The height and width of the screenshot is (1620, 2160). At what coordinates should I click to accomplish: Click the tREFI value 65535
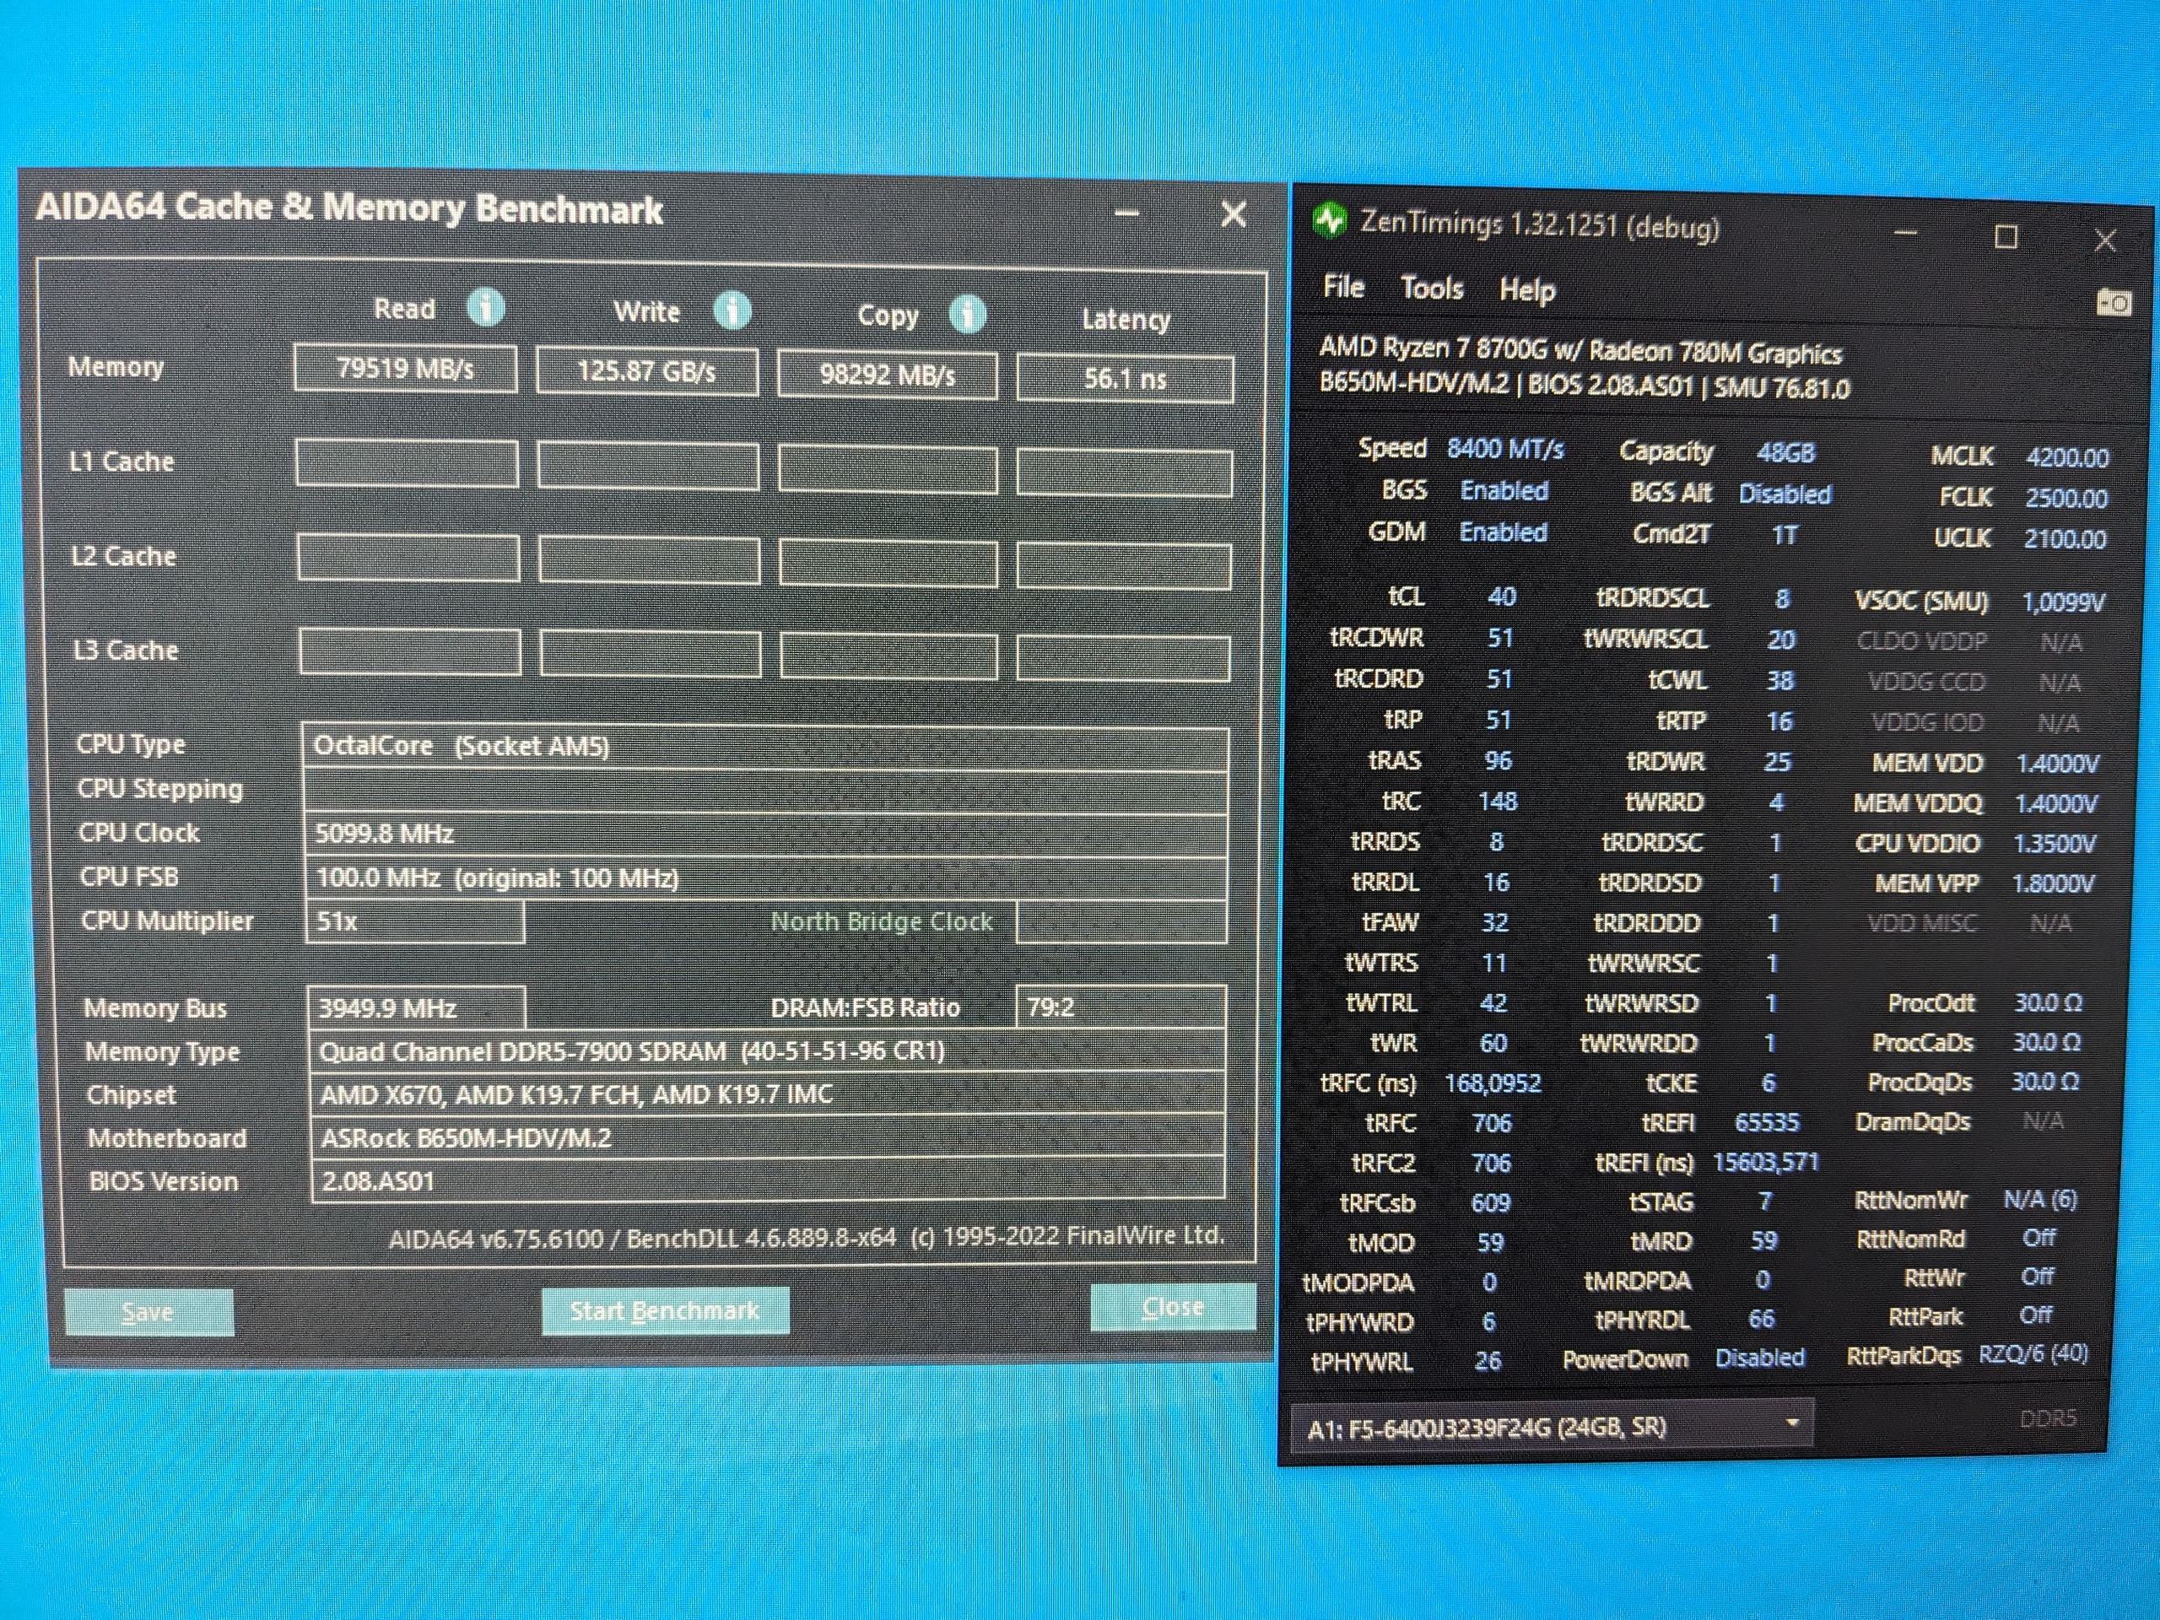[x=1767, y=1122]
